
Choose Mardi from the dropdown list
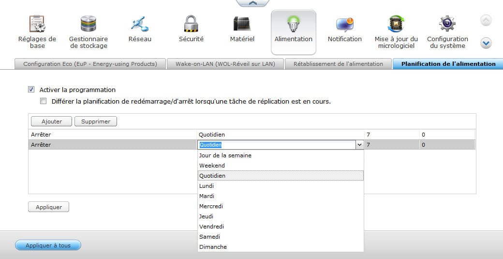(x=281, y=196)
